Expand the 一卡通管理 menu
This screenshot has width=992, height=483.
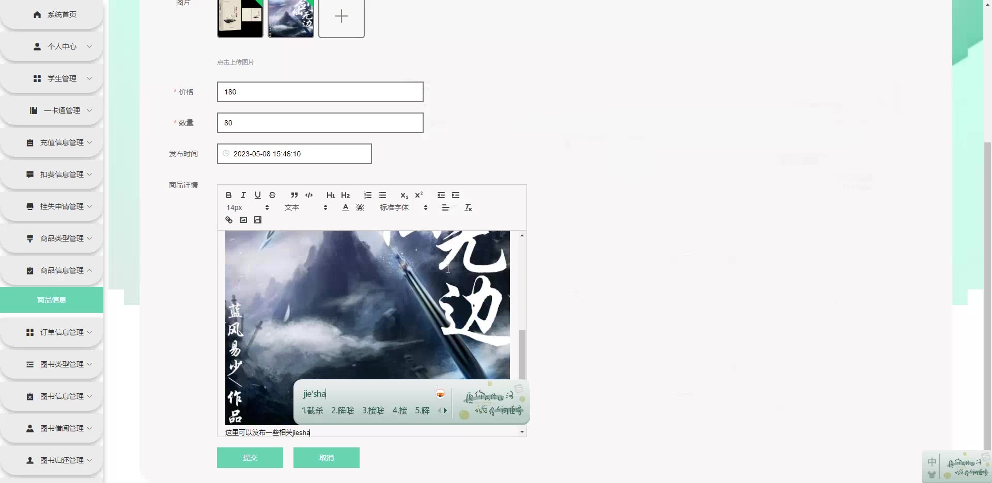52,110
